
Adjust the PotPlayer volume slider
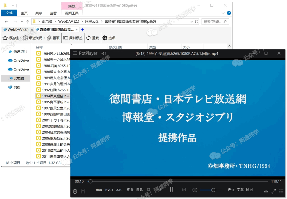[x=211, y=190]
